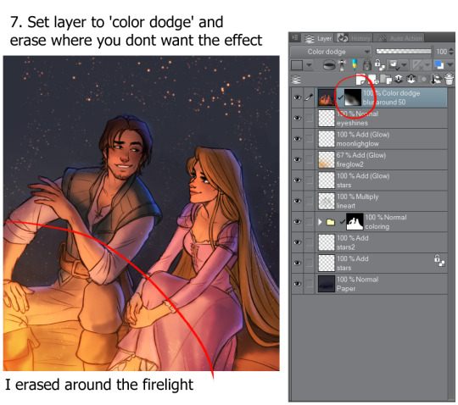
Task: Click Lock Transparent Pixels icon
Action: 380,64
